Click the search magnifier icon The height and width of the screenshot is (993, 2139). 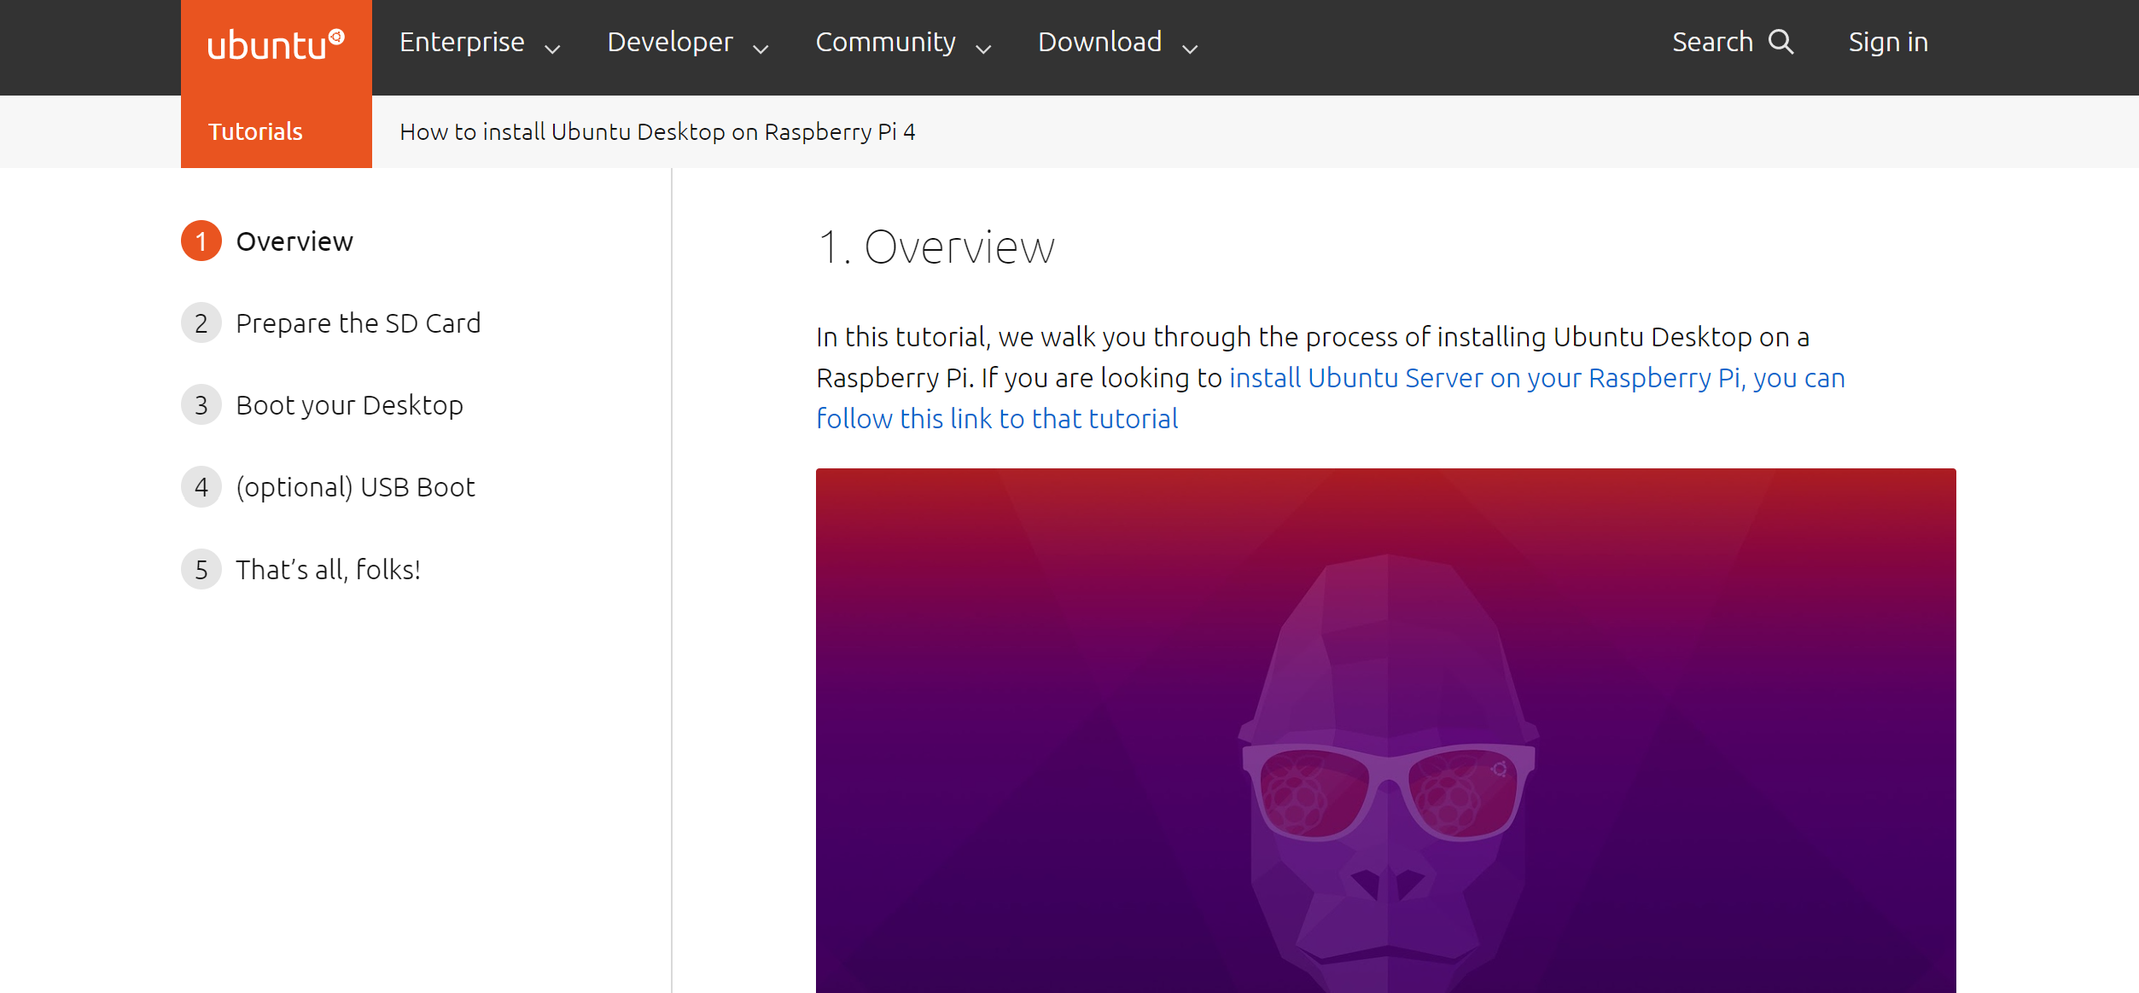click(x=1781, y=42)
